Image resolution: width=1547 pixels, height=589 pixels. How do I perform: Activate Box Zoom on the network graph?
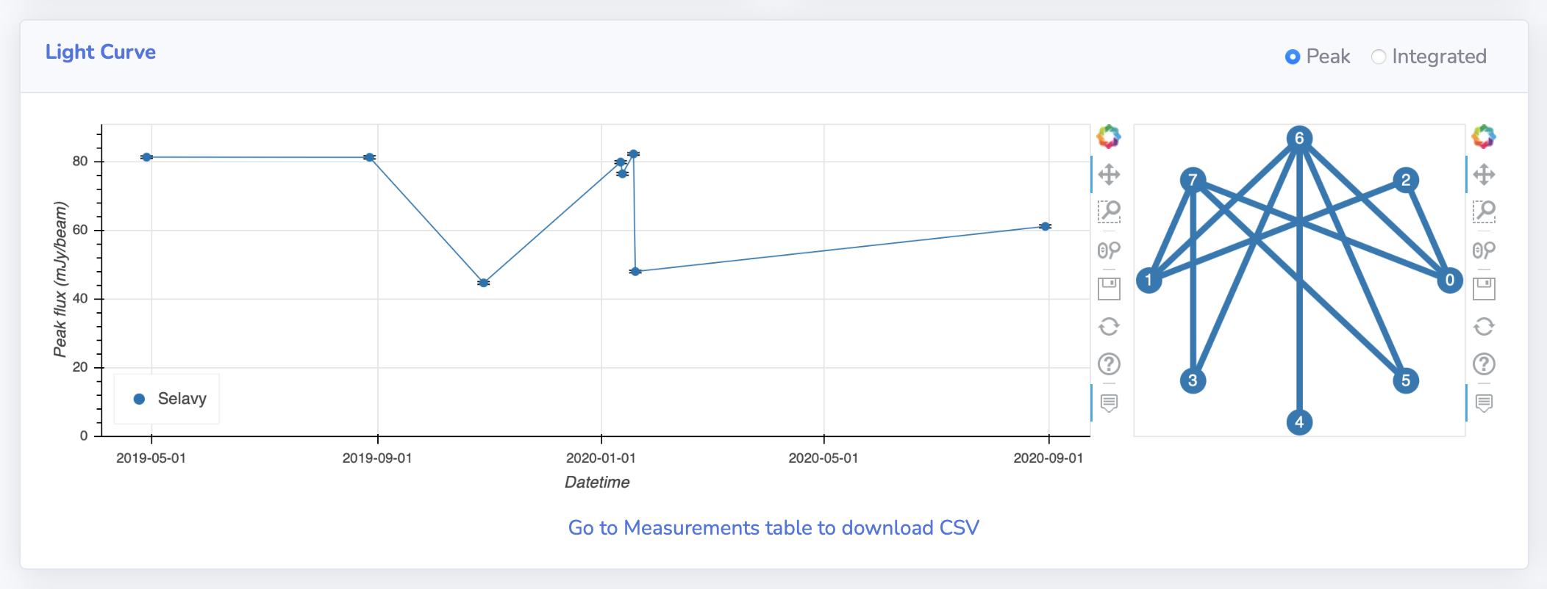pos(1484,212)
